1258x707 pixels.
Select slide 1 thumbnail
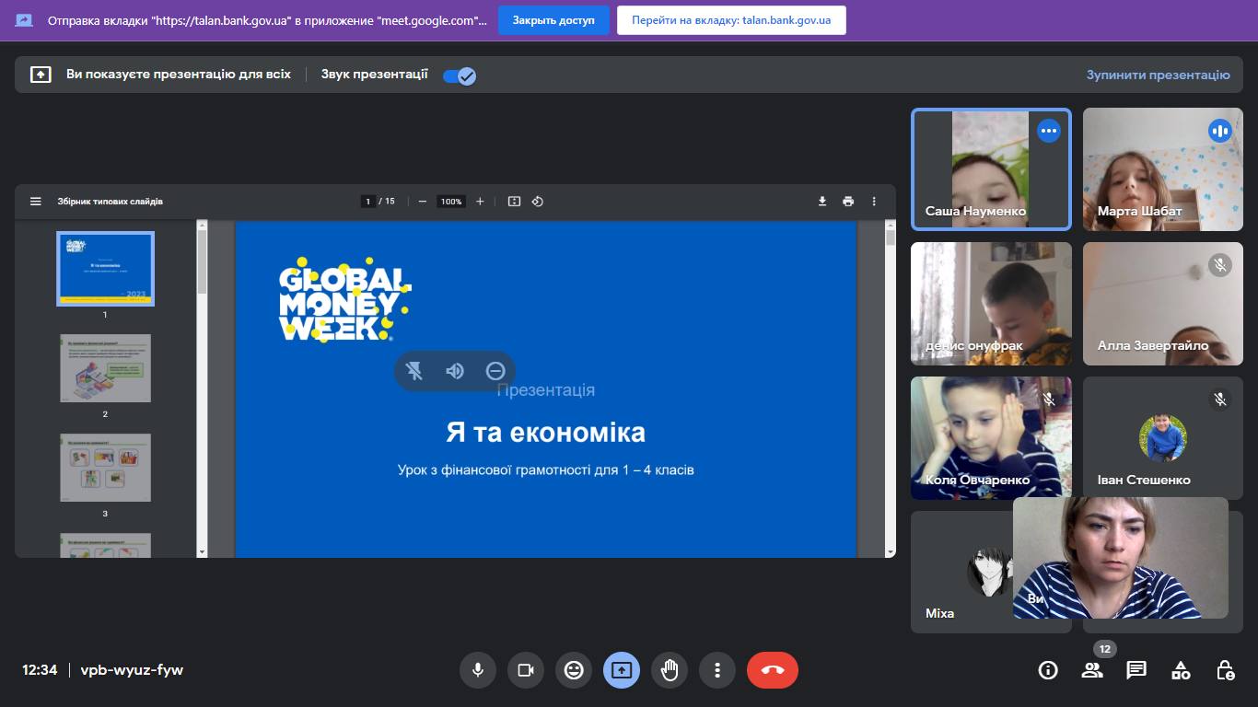pos(105,268)
